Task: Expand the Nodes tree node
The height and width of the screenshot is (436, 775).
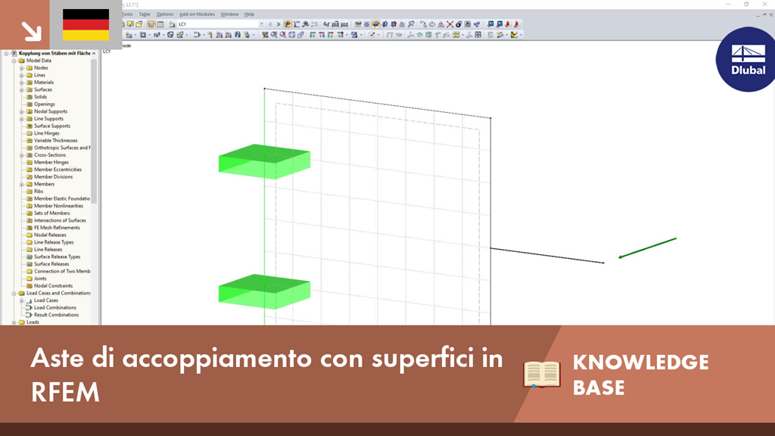Action: (x=22, y=67)
